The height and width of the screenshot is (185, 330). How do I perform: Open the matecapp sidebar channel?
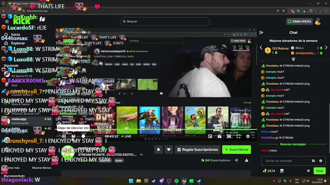26,121
